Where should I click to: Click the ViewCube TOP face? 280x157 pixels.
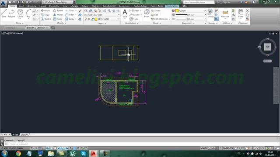coord(267,47)
